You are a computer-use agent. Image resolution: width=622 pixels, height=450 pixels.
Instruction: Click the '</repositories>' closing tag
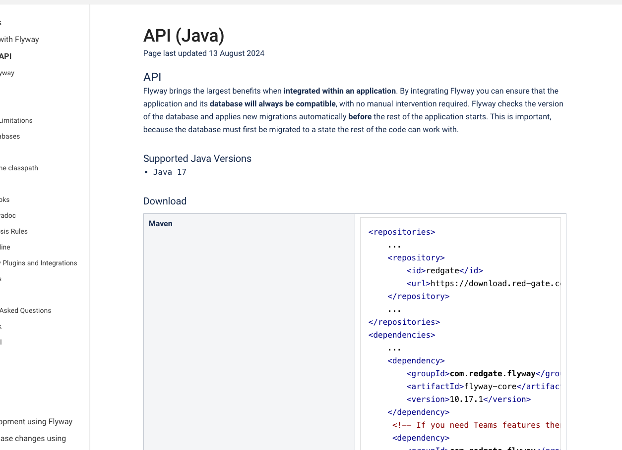404,322
